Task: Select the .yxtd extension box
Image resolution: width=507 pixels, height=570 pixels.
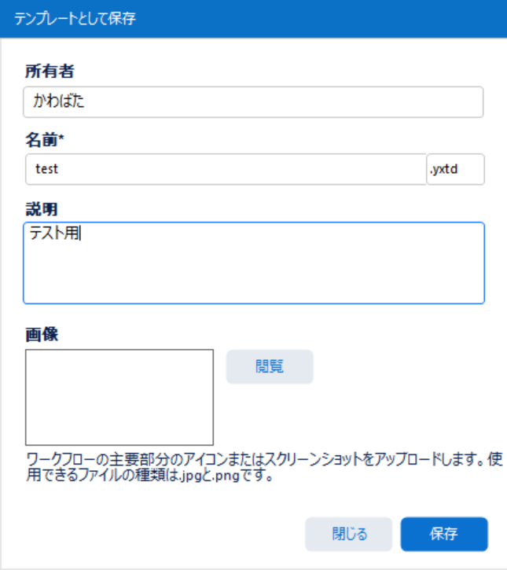Action: pos(455,169)
